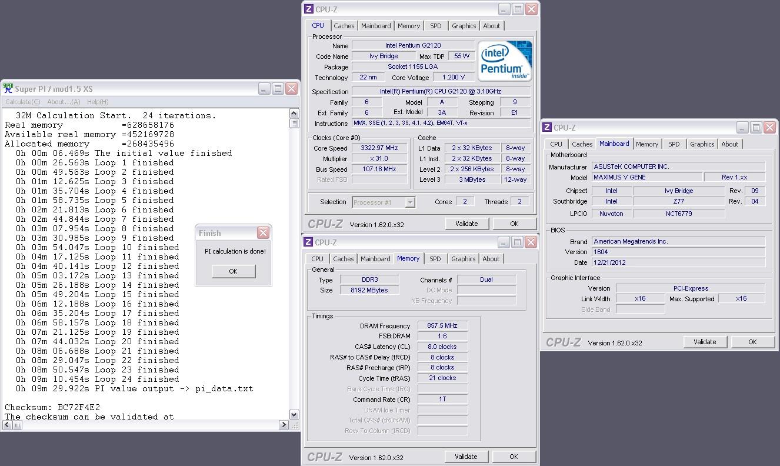Click the Super PI app icon in title bar
This screenshot has height=466, width=780.
pos(8,88)
